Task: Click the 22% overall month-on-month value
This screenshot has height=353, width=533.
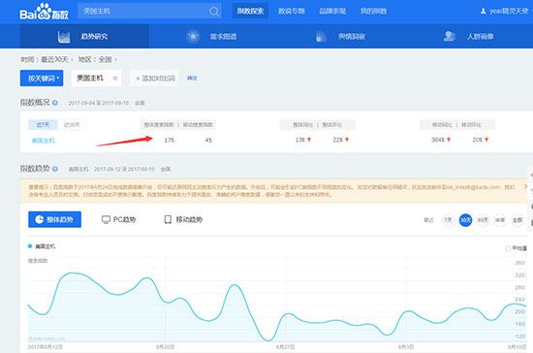Action: (x=338, y=140)
